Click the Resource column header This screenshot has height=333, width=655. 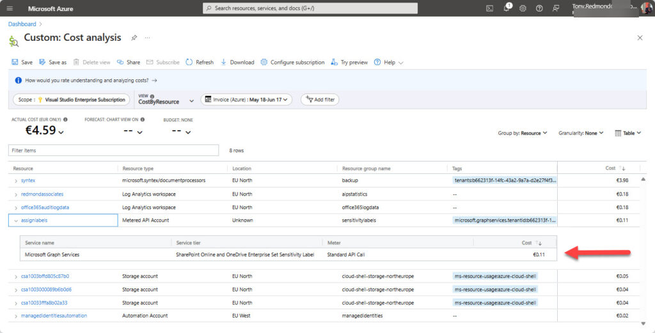pos(23,168)
